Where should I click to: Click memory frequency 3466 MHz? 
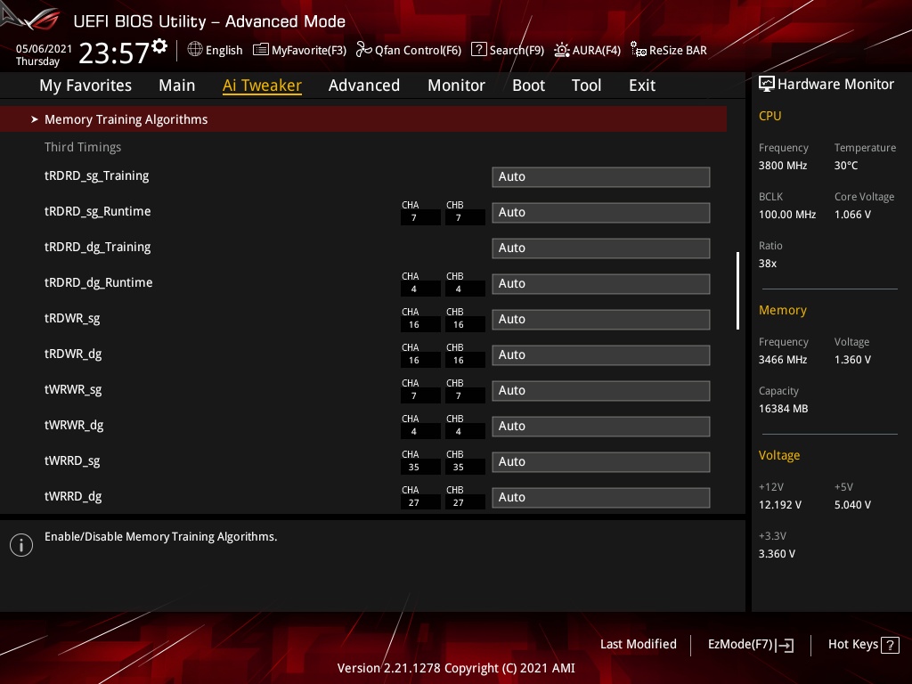(x=782, y=360)
